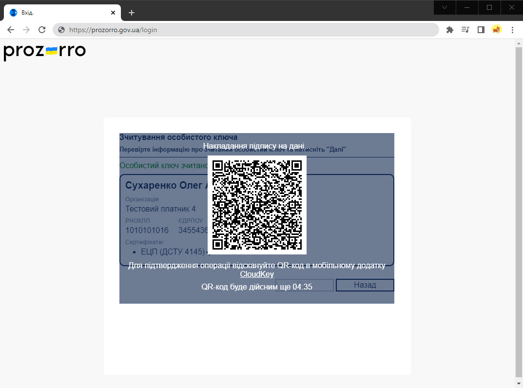This screenshot has height=388, width=523.
Task: Close the 'Вхід.' tab
Action: pyautogui.click(x=113, y=13)
